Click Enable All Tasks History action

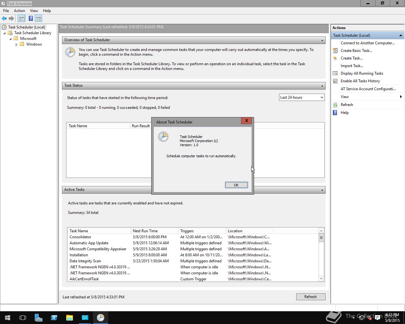pos(360,81)
